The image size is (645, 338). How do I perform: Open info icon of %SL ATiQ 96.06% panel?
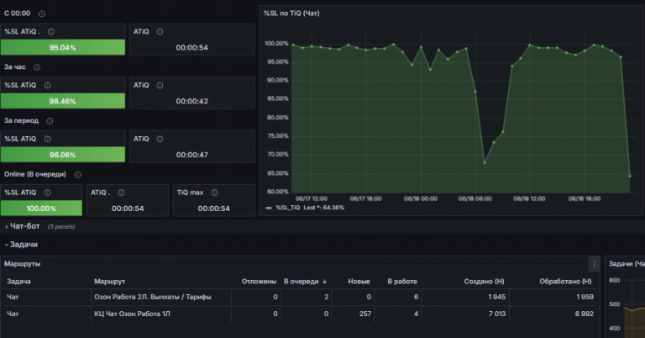(x=47, y=140)
